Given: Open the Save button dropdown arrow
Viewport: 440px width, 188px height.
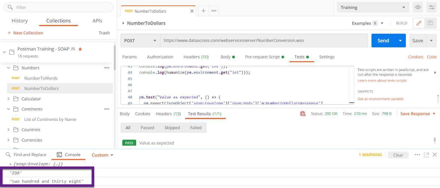Looking at the screenshot, I should 431,41.
